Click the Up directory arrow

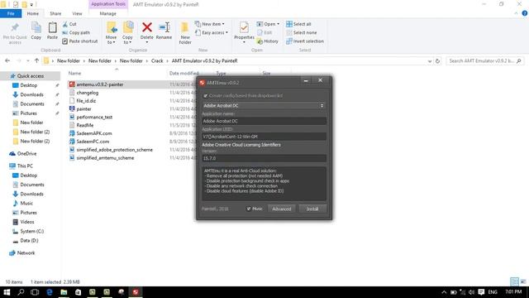coord(36,60)
